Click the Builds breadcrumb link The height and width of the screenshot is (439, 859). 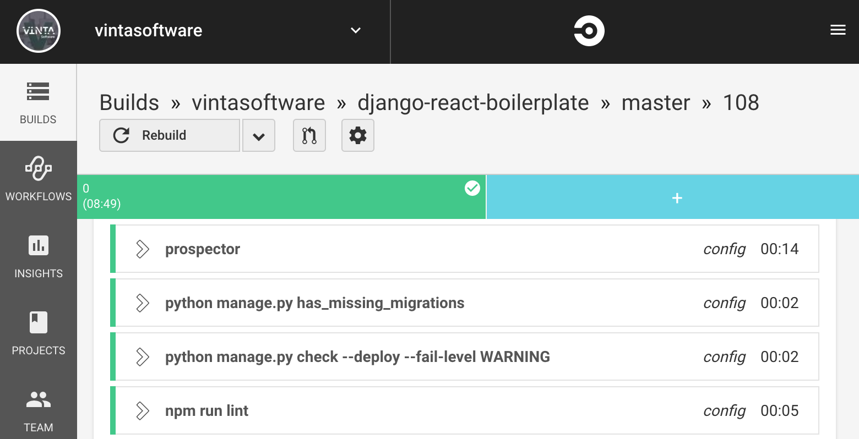coord(129,103)
